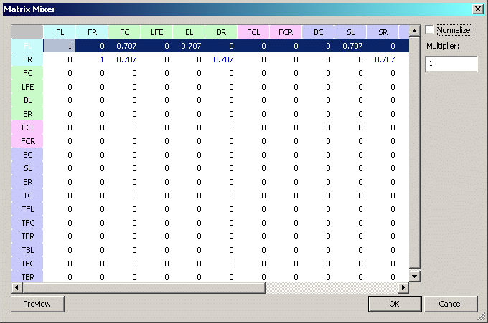Click the dialog resize grip corner
Viewport: 488px width, 323px height.
481,317
